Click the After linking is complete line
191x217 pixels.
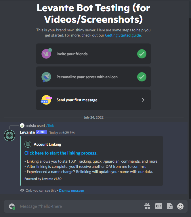(85, 166)
